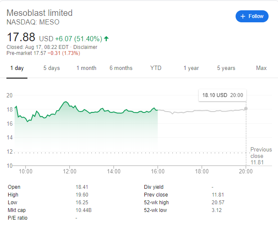Switch to the 1 month tab
Viewport: 278px width, 227px height.
coord(86,68)
